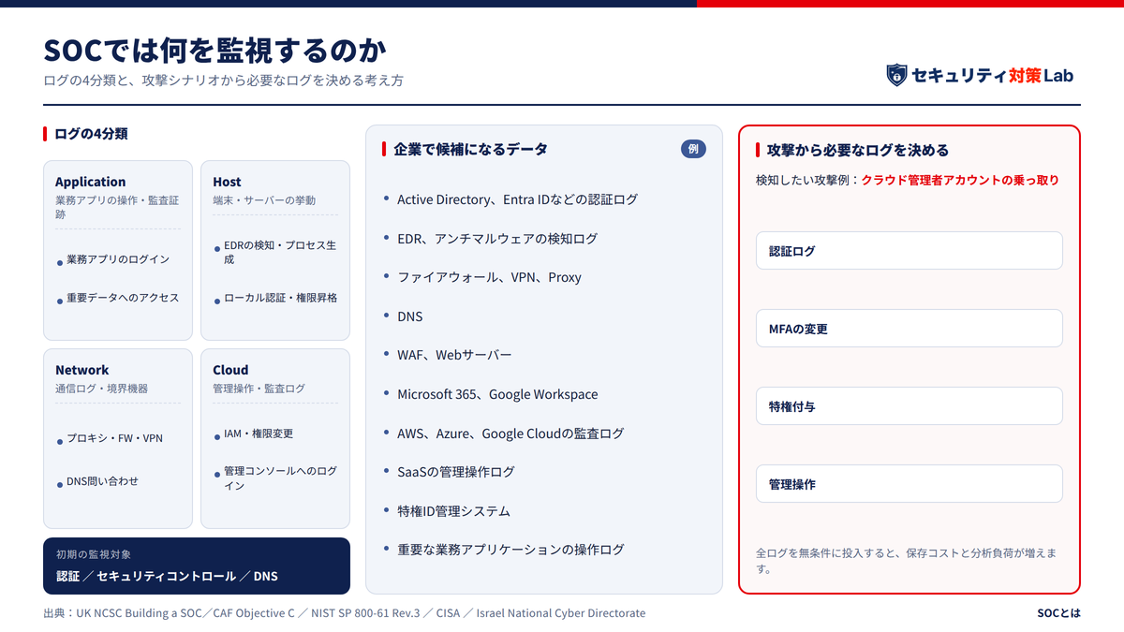This screenshot has height=632, width=1124.
Task: Click 管理操作・監査ログ description
Action: (259, 389)
